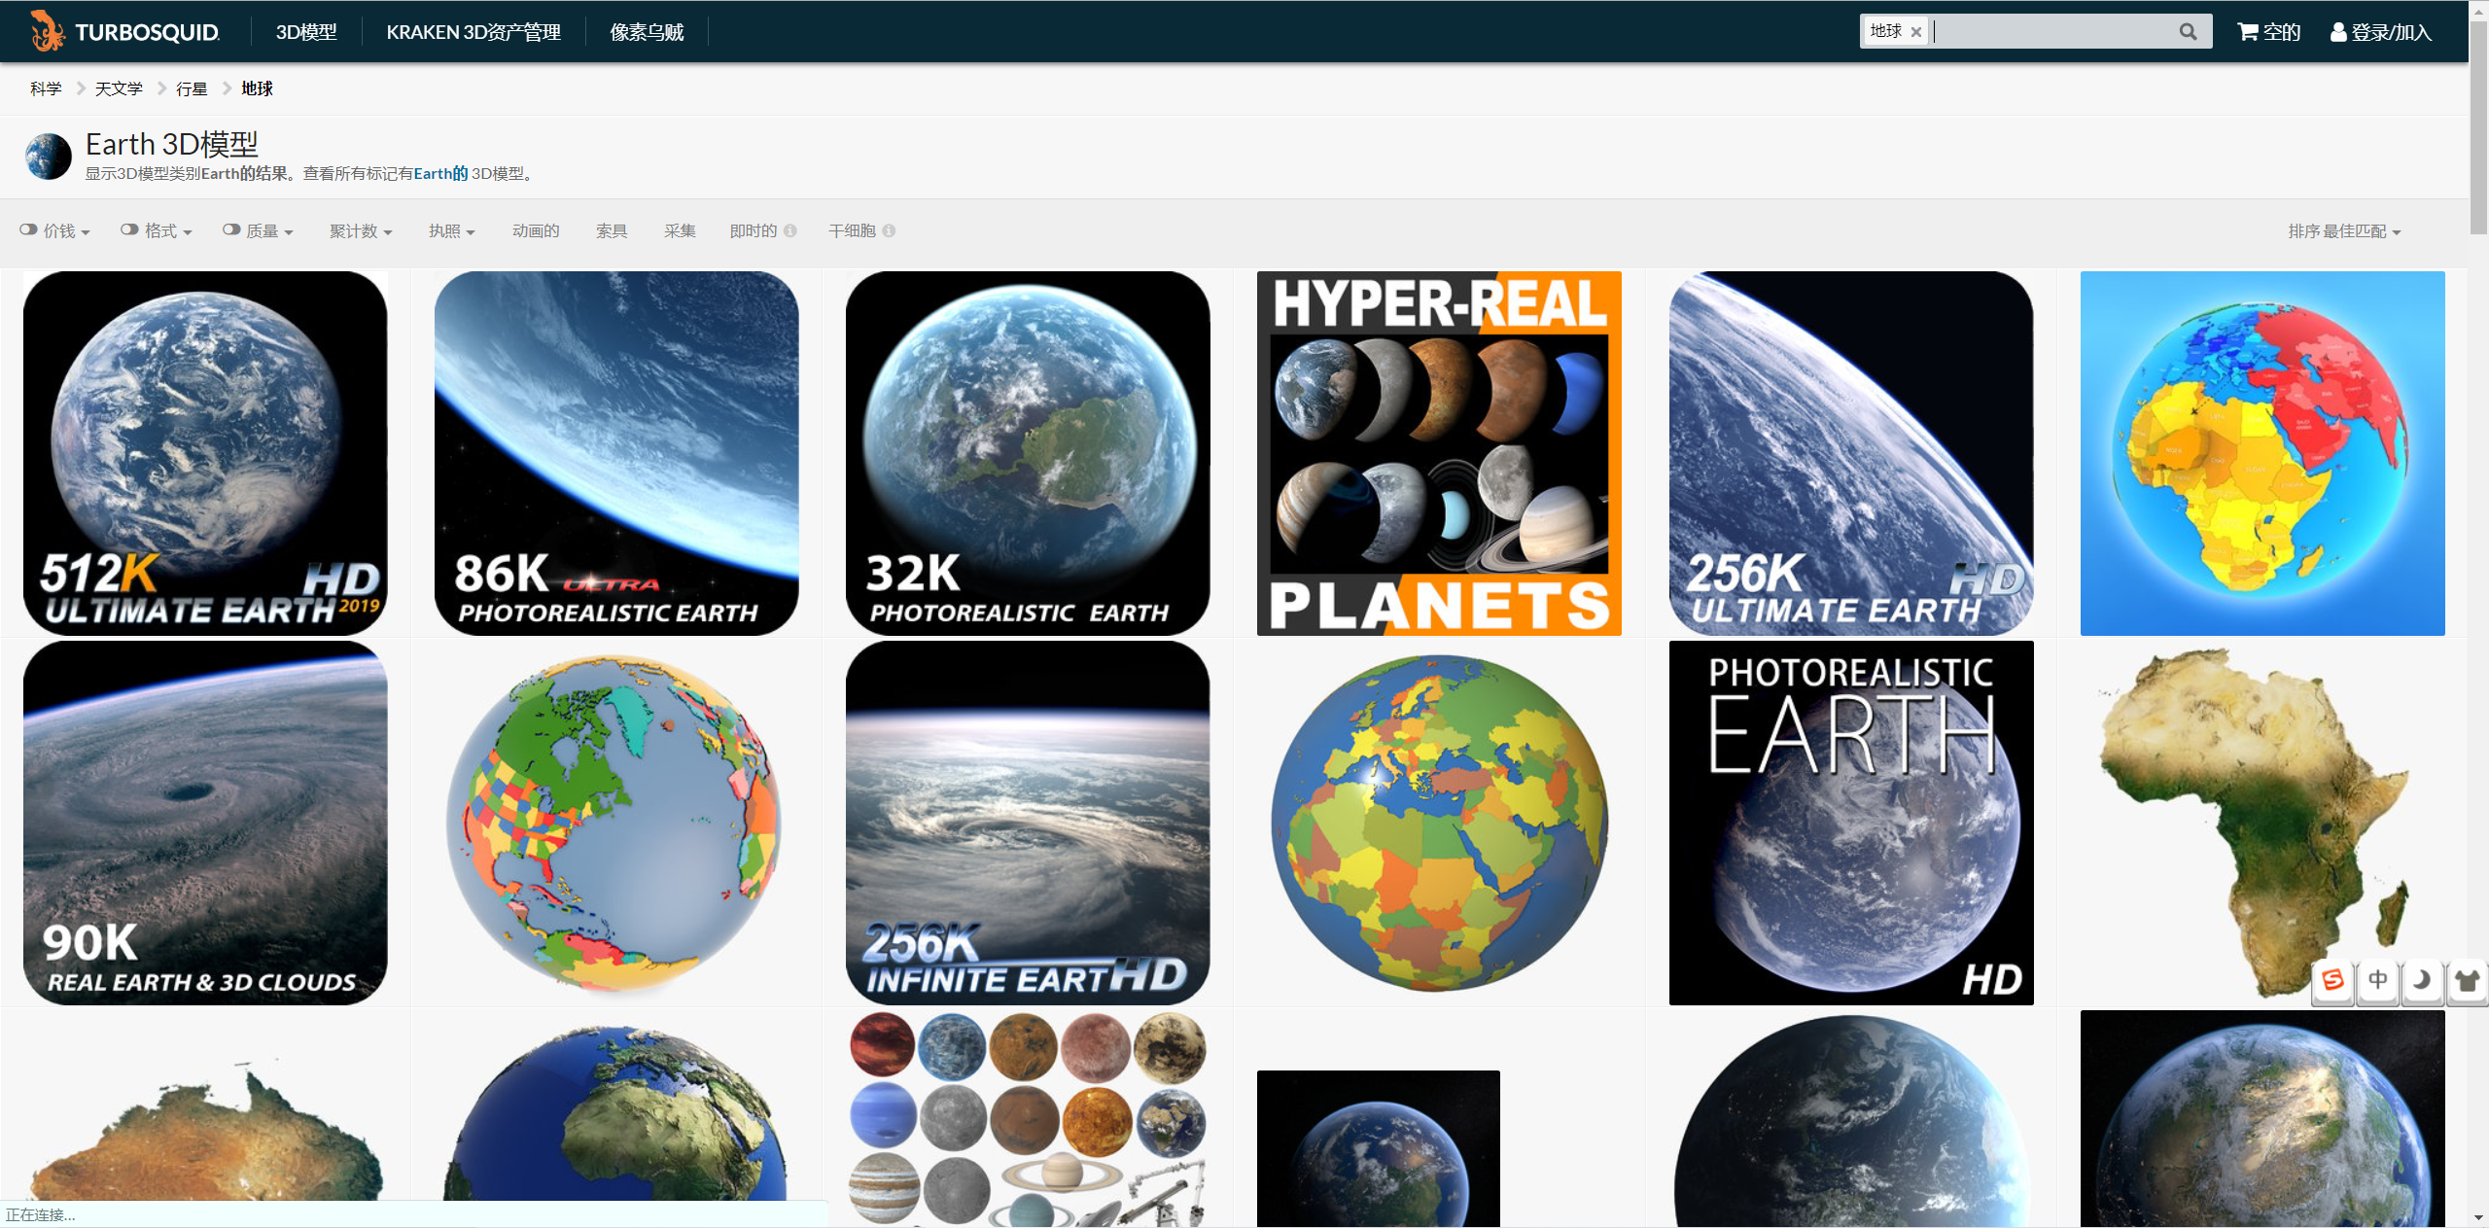Toggle the 质量 filter switch

coord(231,229)
